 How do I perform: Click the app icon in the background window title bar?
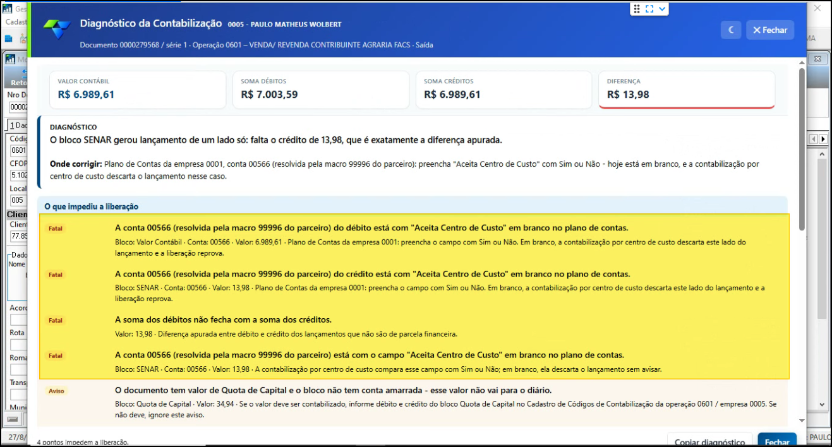click(x=6, y=9)
